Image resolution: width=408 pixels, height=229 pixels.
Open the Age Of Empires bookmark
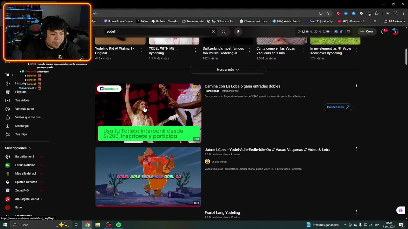tap(221, 21)
